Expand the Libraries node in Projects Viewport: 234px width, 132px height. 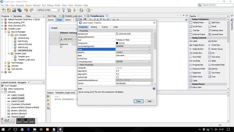click(x=5, y=66)
